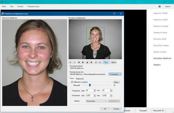Click '1000x750 (ШхВ) пкс.' source size text
174x113 pixels.
(x=77, y=68)
